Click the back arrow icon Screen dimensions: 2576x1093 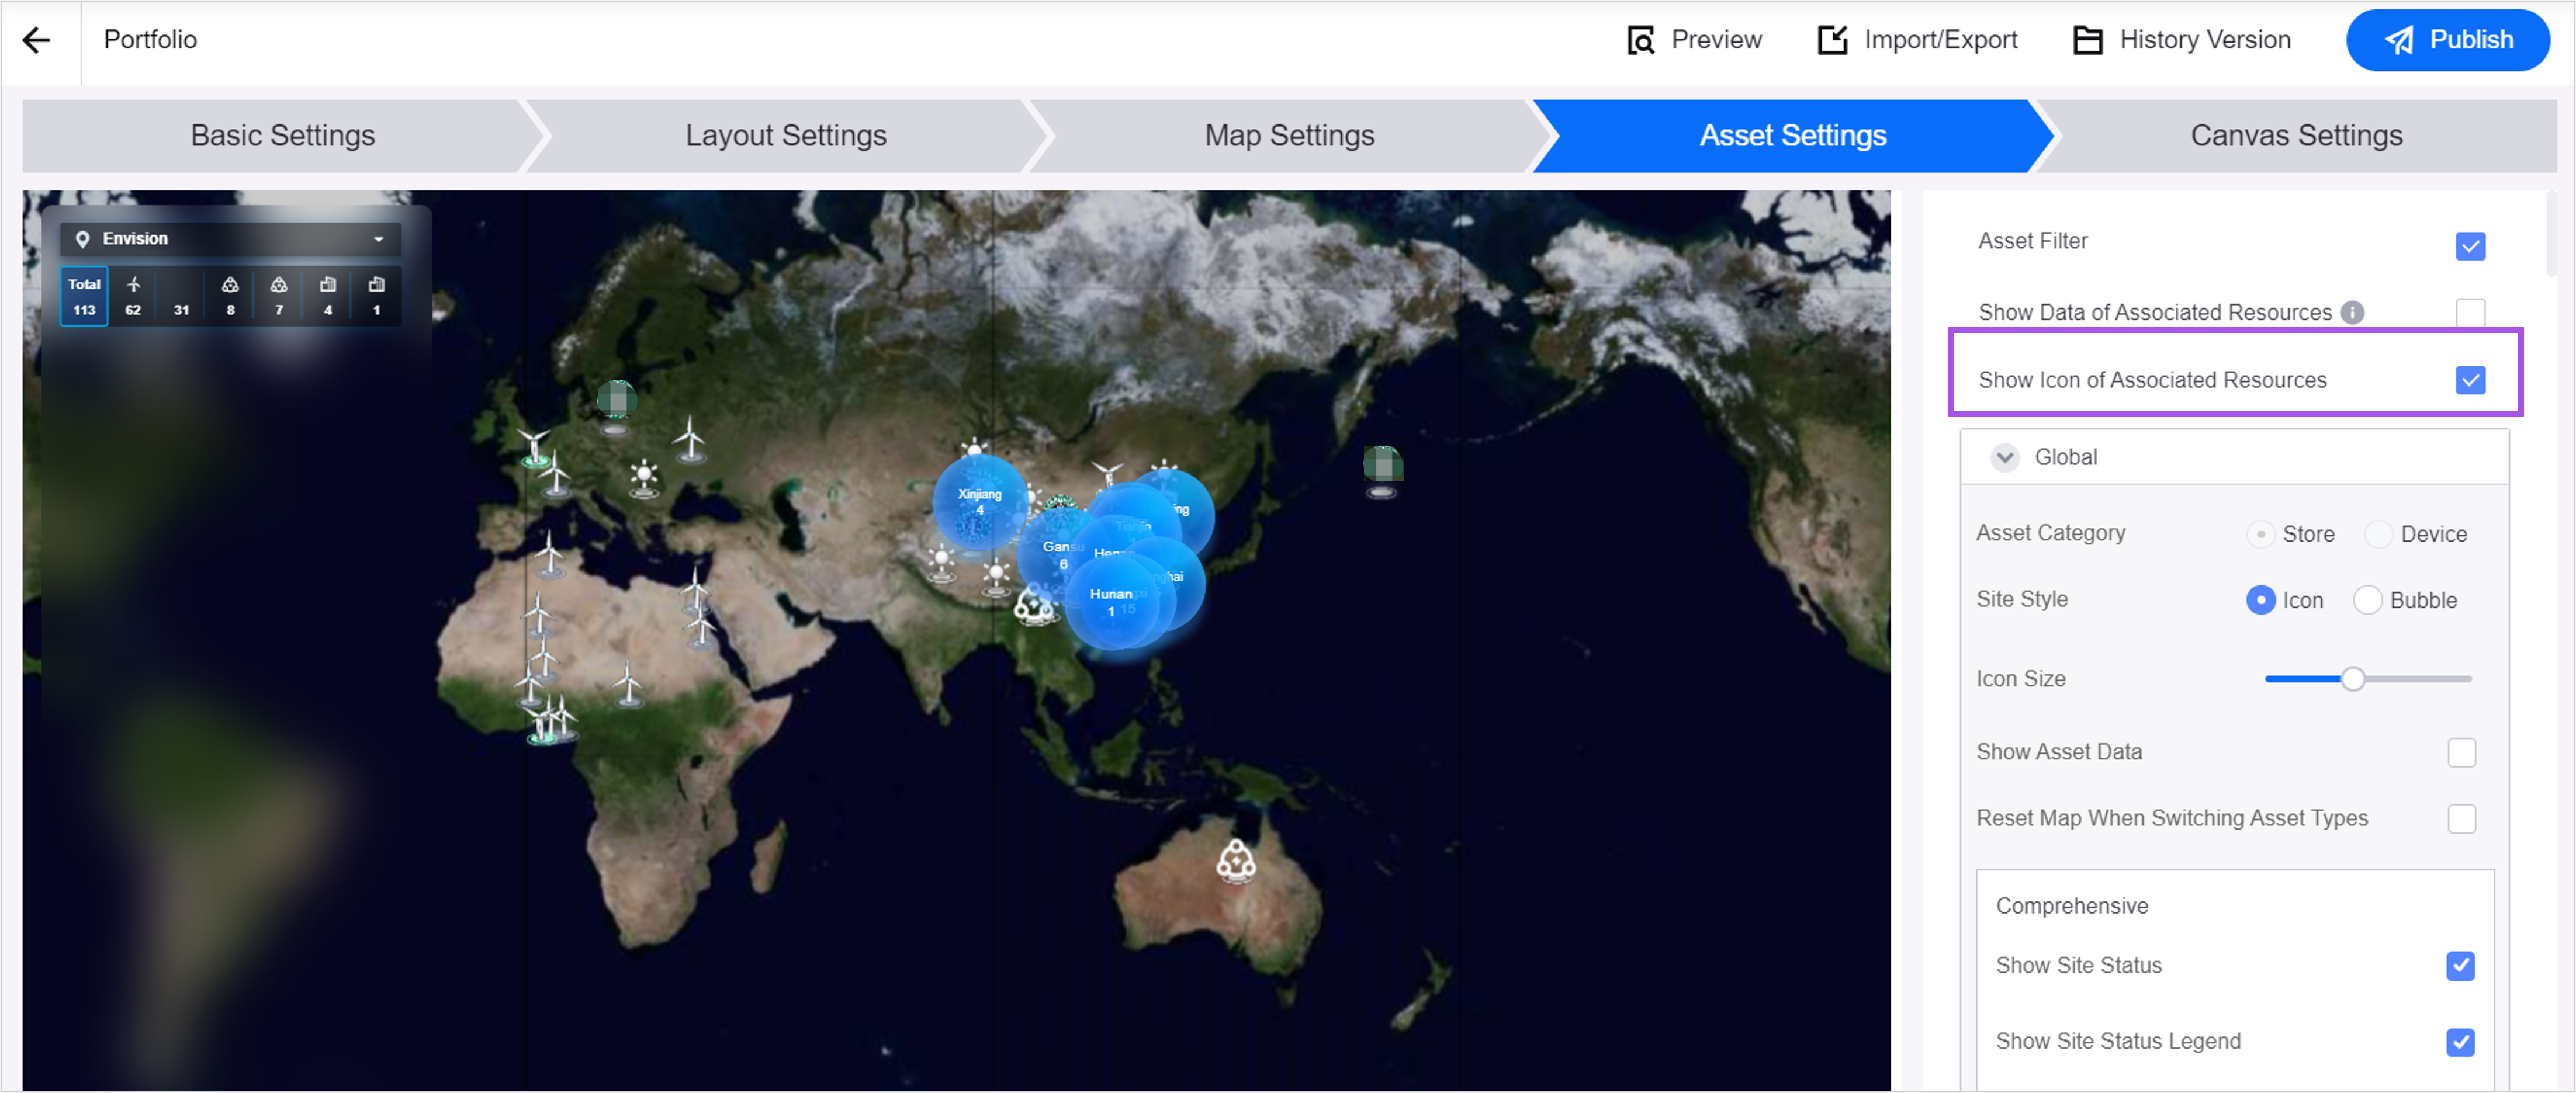point(36,40)
